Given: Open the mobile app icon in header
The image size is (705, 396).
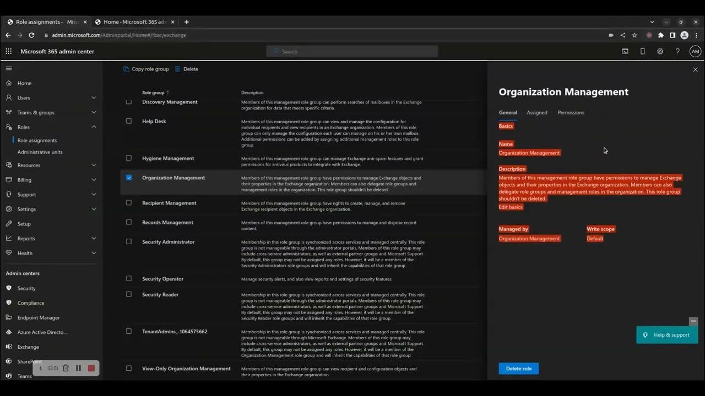Looking at the screenshot, I should [x=642, y=51].
